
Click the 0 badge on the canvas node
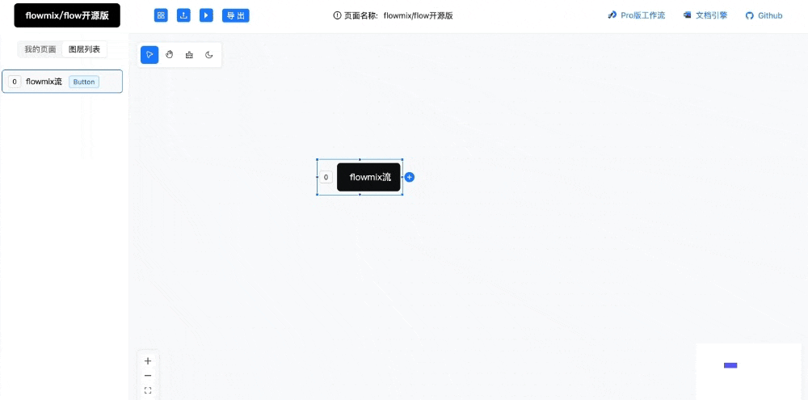[x=326, y=177]
